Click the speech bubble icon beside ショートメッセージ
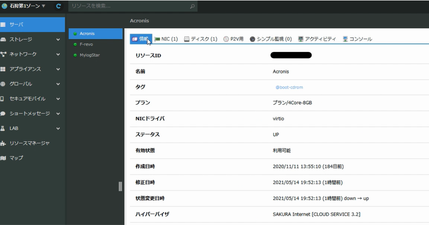Image resolution: width=429 pixels, height=225 pixels. [3, 113]
